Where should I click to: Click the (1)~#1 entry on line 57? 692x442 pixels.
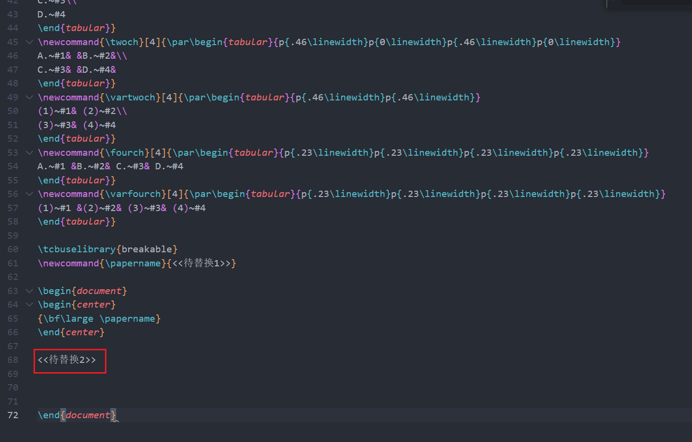[x=54, y=208]
